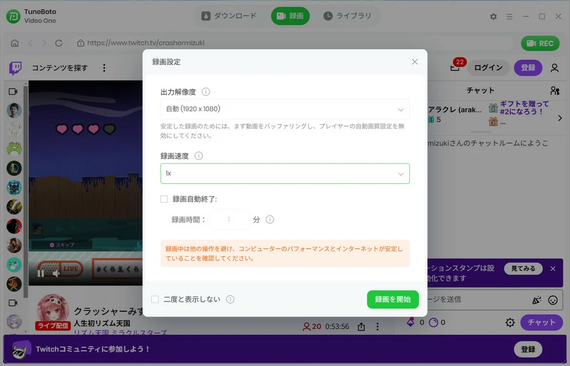Pause the Twitch stream playback
This screenshot has width=570, height=366.
coord(40,273)
